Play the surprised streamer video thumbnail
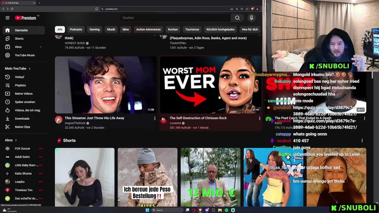 coord(105,85)
